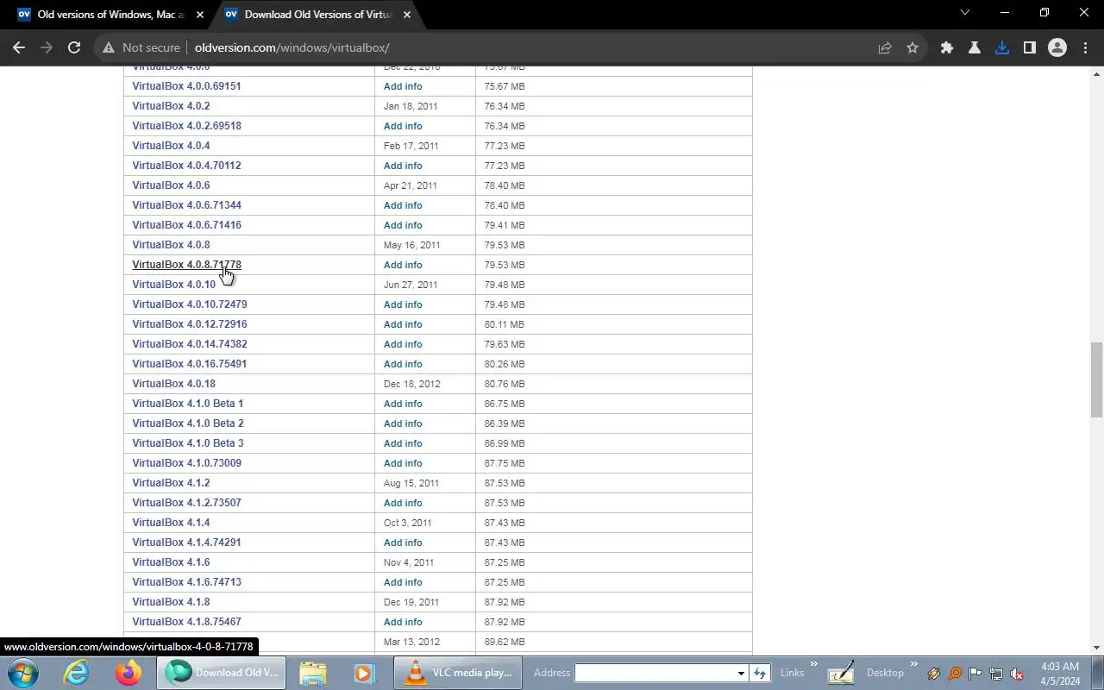Click the Action Center flag icon
This screenshot has height=690, width=1104.
pos(975,674)
